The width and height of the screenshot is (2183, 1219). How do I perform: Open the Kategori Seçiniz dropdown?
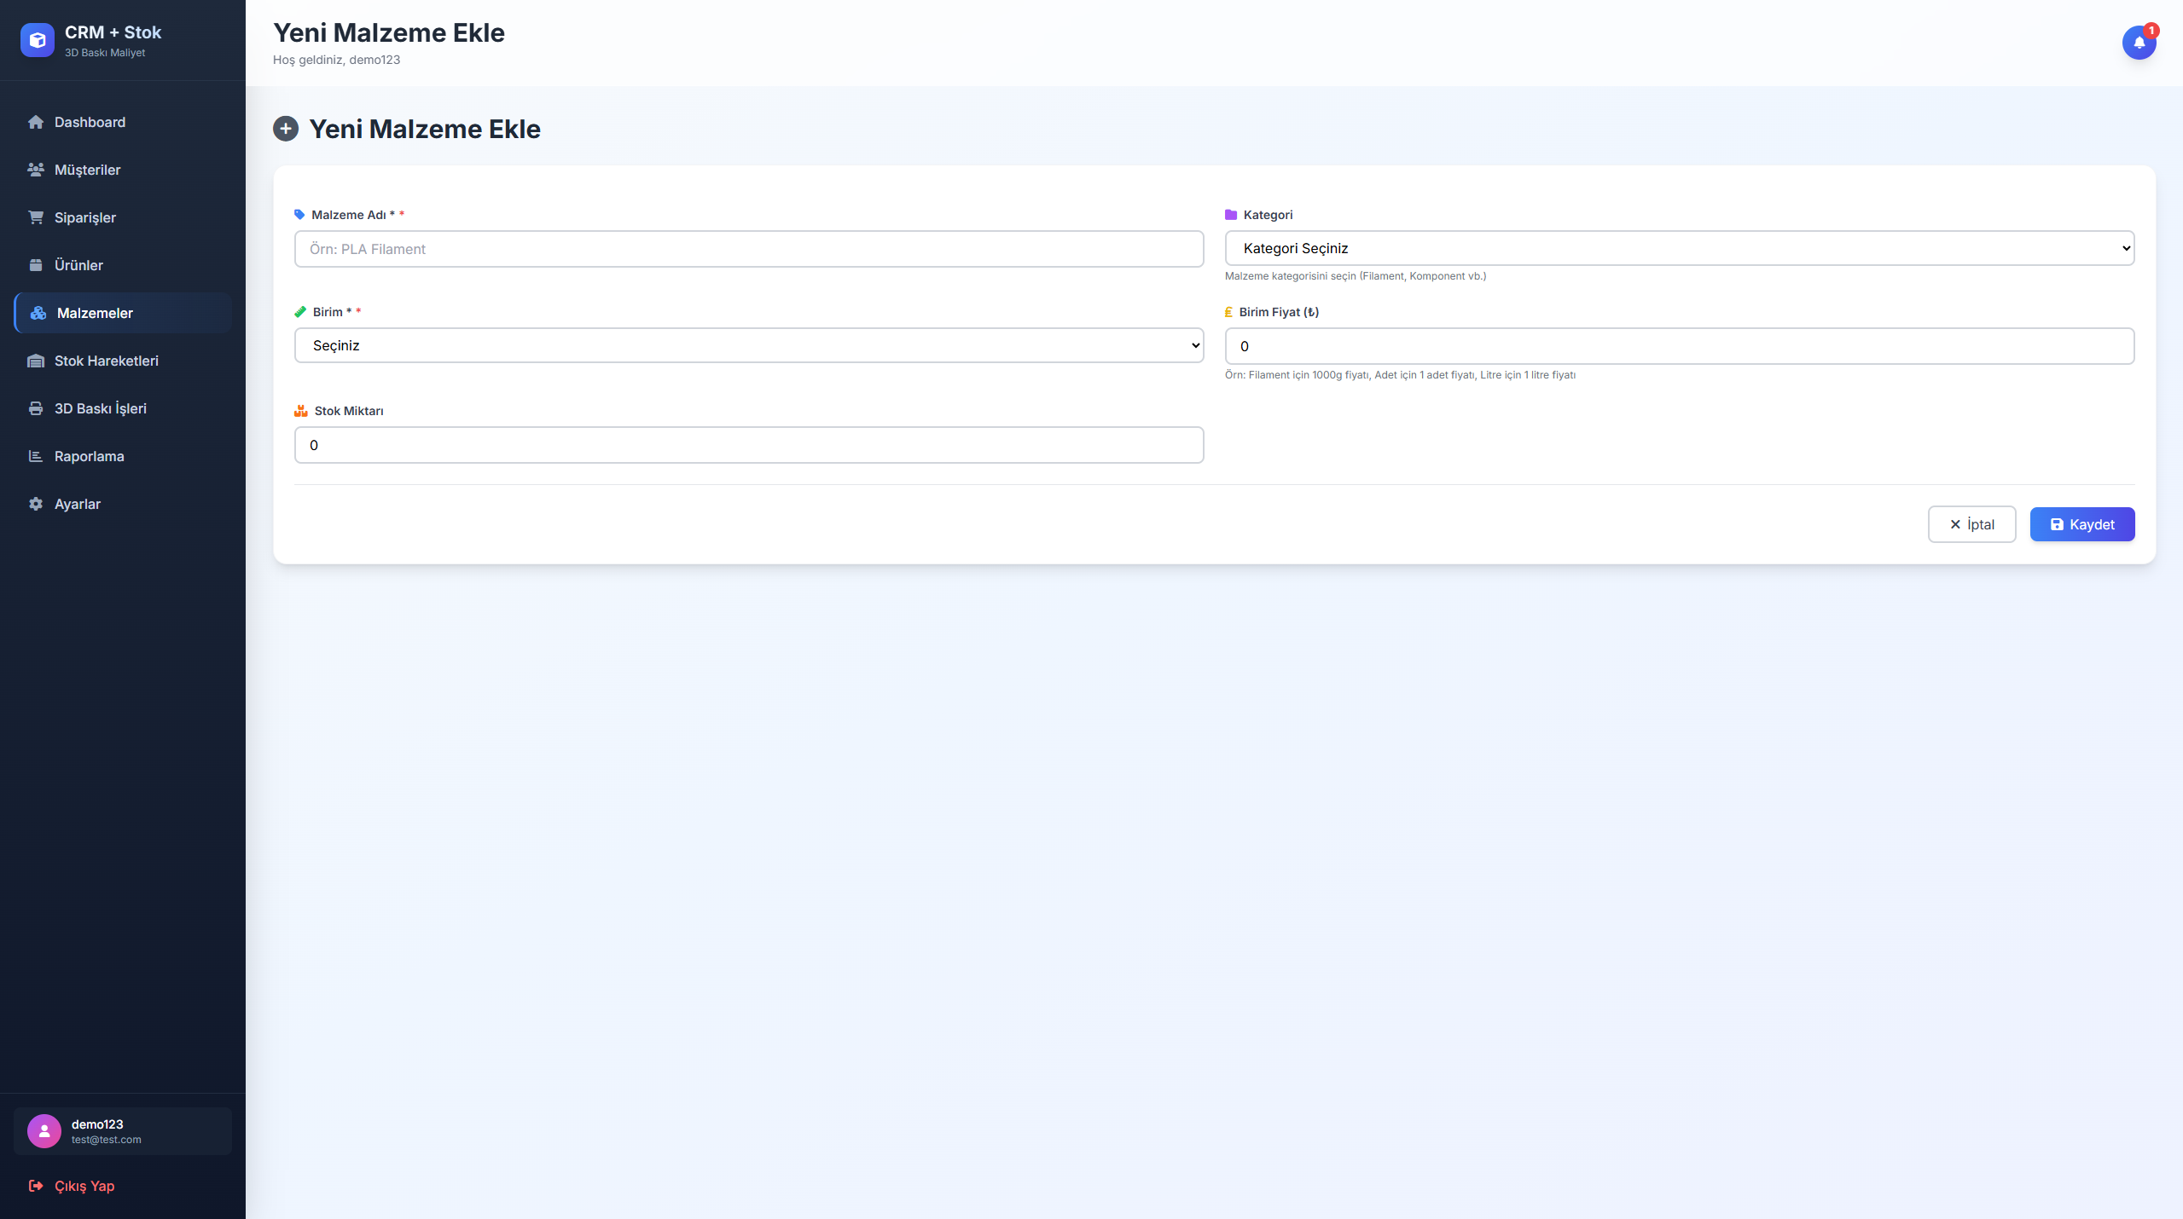(x=1679, y=248)
